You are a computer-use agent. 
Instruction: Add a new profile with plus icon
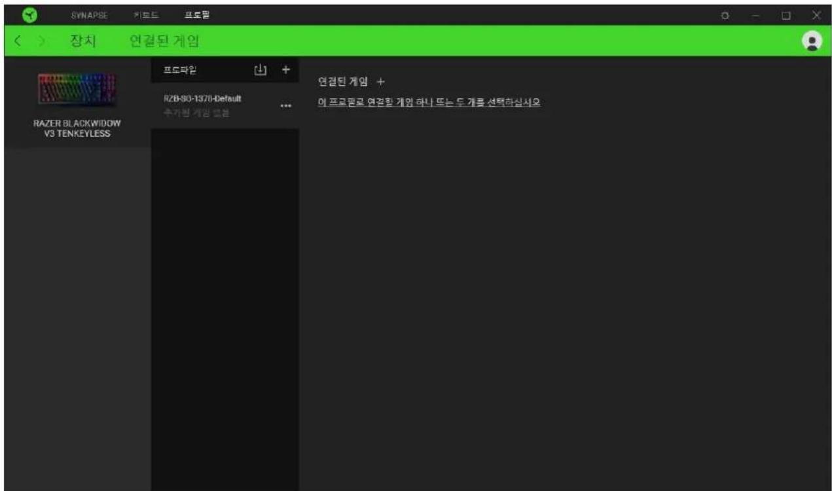285,69
